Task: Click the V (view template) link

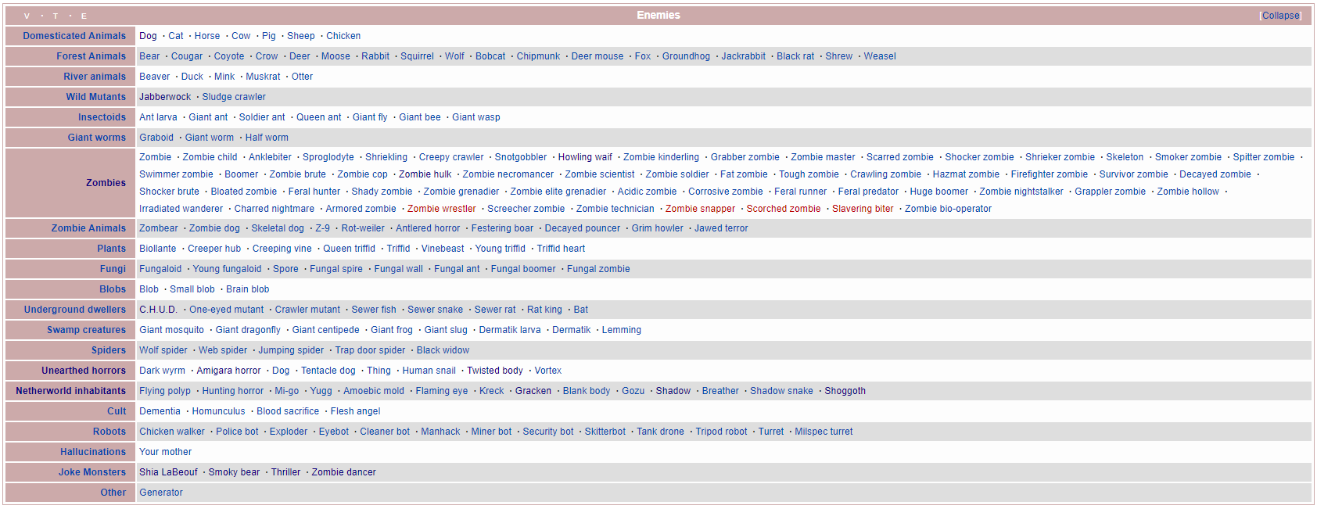Action: point(27,16)
